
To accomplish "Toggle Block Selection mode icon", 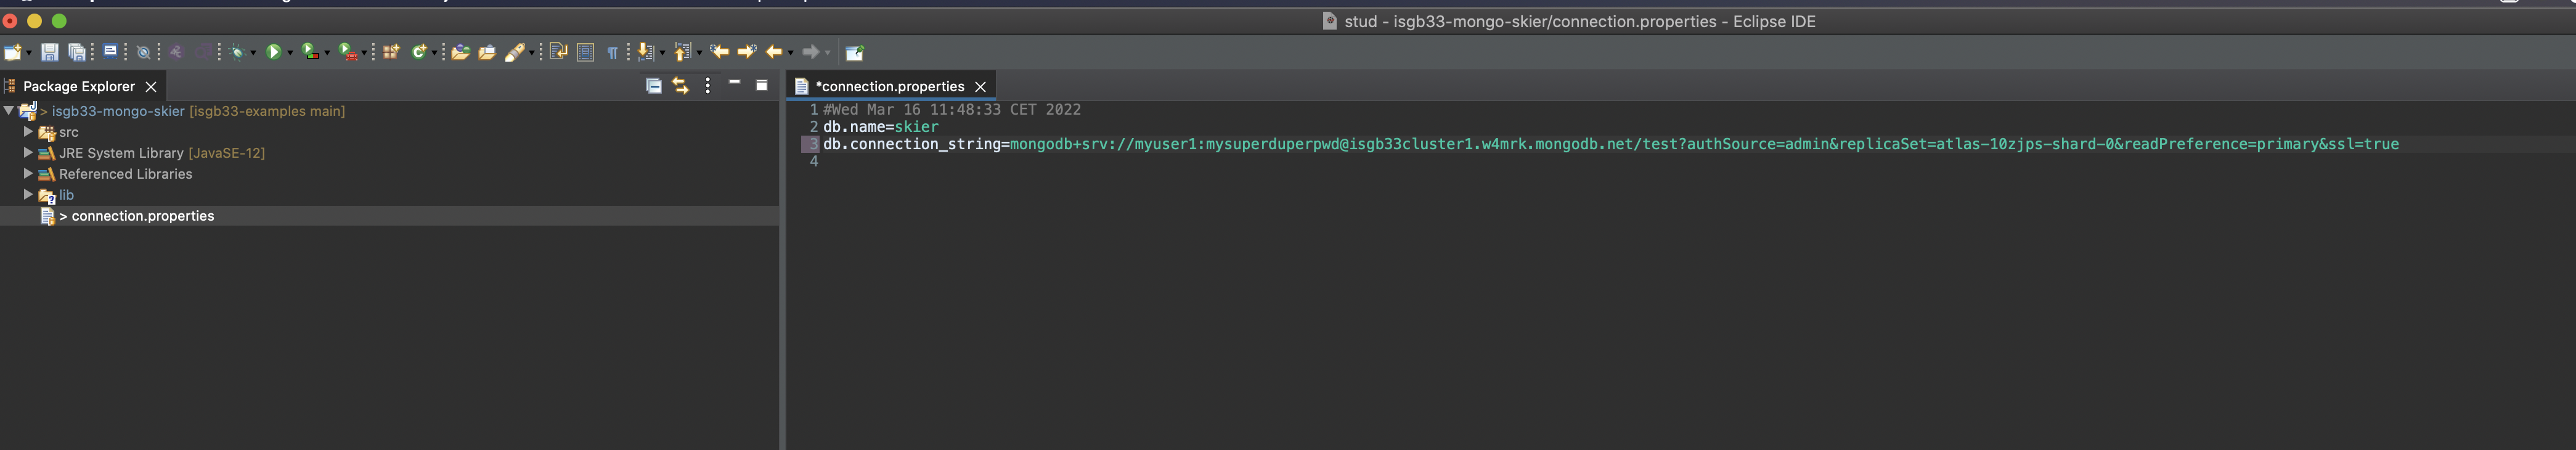I will point(586,52).
